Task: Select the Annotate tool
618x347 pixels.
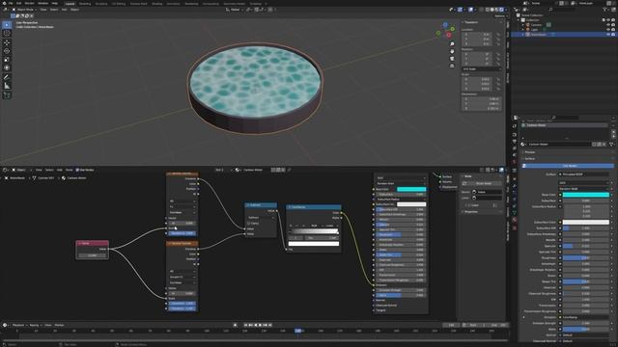Action: pos(7,77)
